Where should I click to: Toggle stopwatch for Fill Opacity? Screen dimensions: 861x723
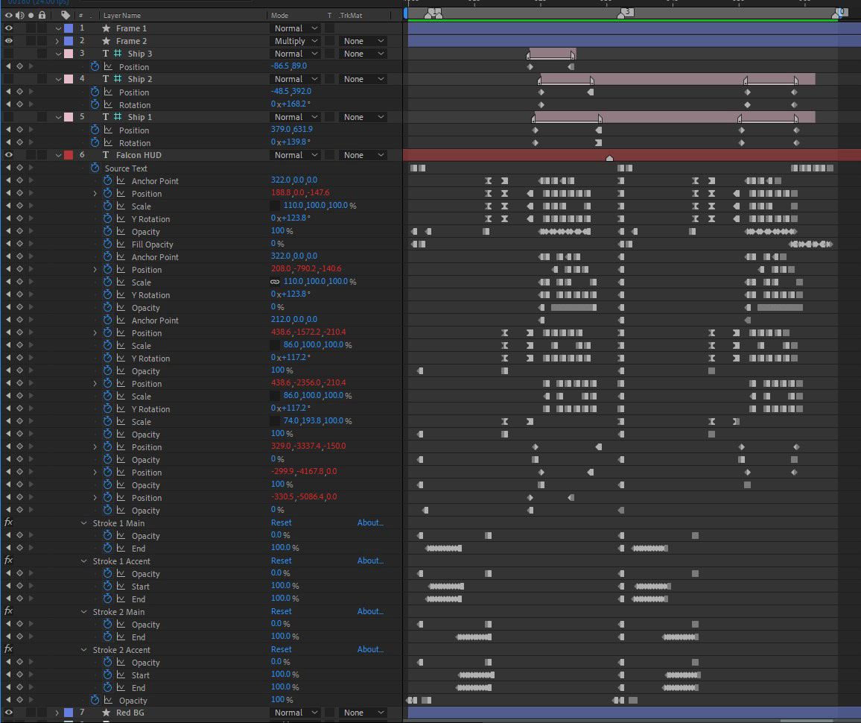[x=107, y=244]
